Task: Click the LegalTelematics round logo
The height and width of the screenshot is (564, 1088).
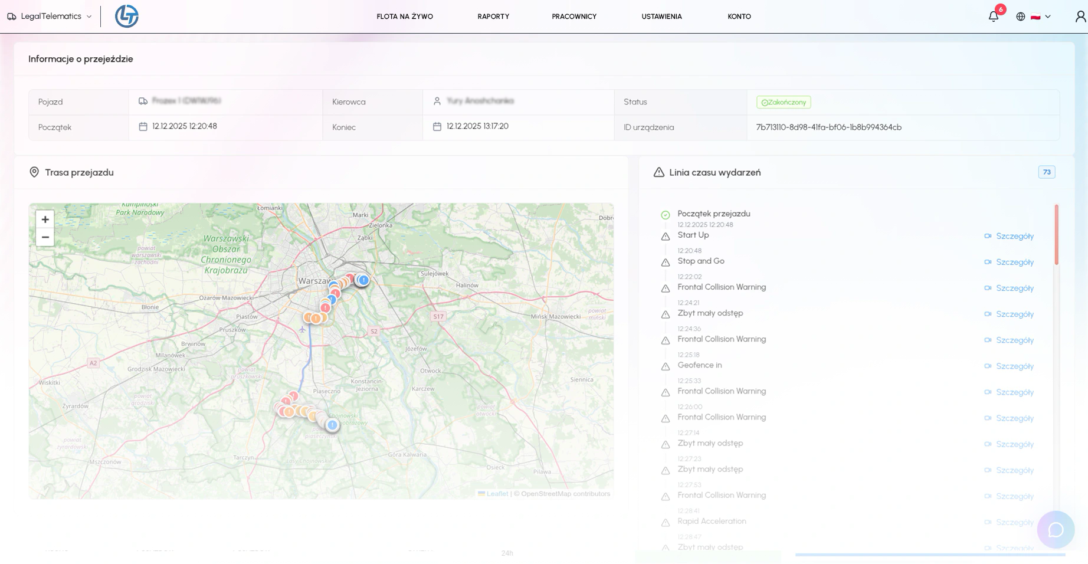Action: (126, 17)
